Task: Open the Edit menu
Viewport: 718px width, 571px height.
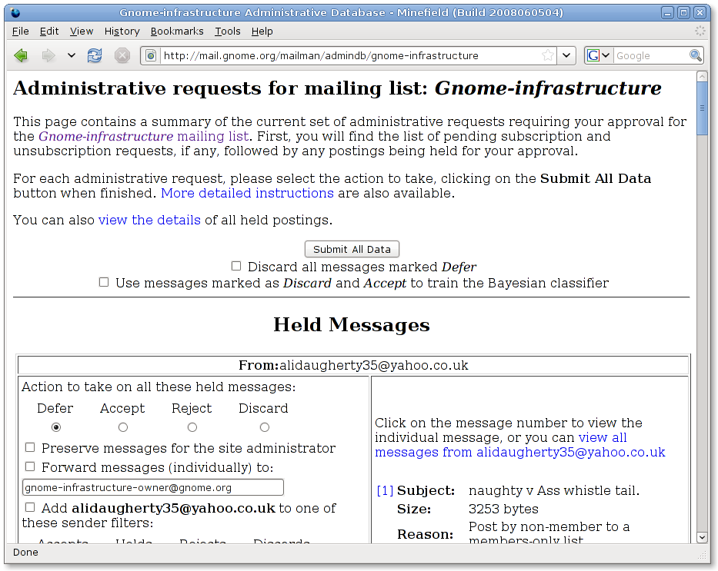Action: pyautogui.click(x=49, y=31)
